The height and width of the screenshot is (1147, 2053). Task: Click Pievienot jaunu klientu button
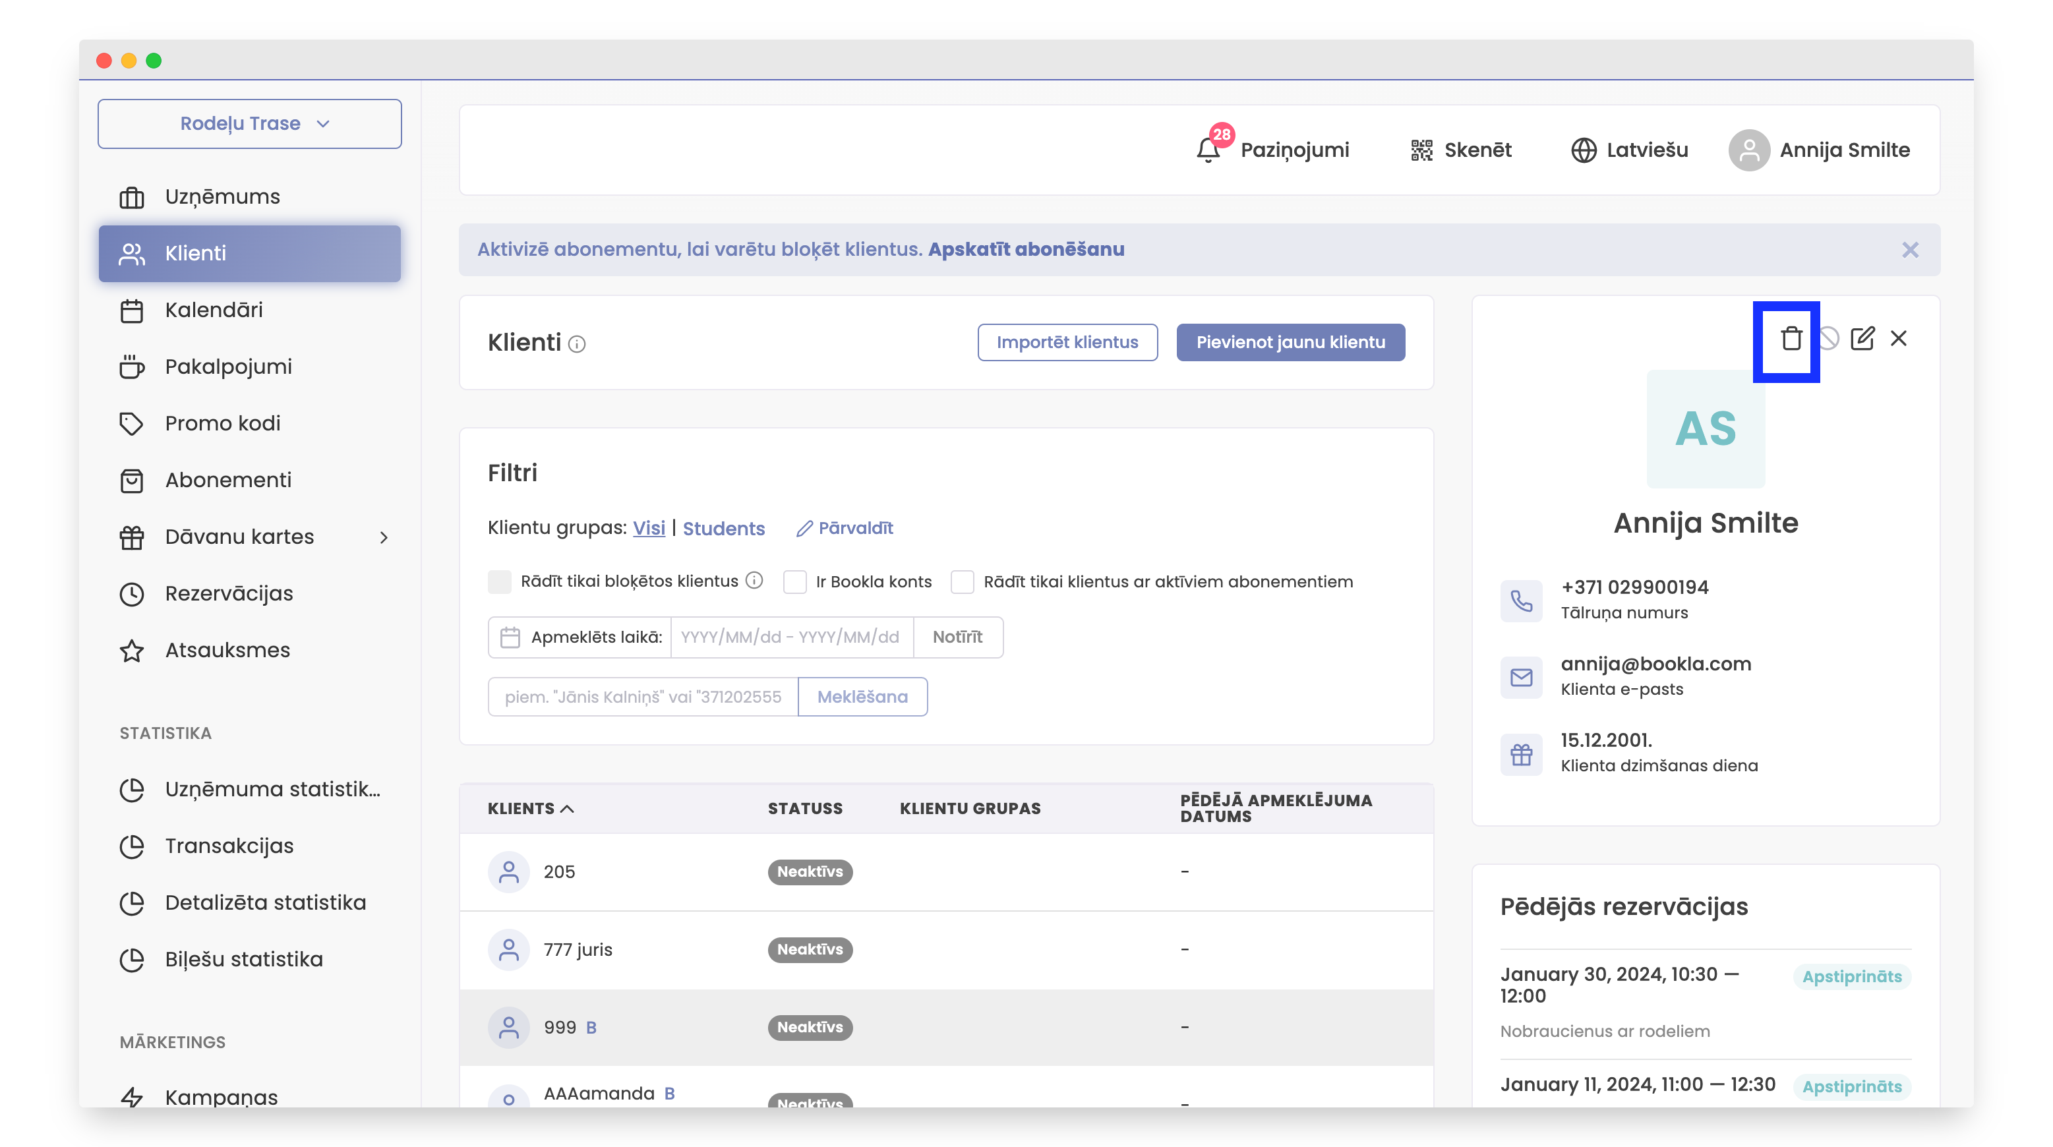coord(1290,342)
